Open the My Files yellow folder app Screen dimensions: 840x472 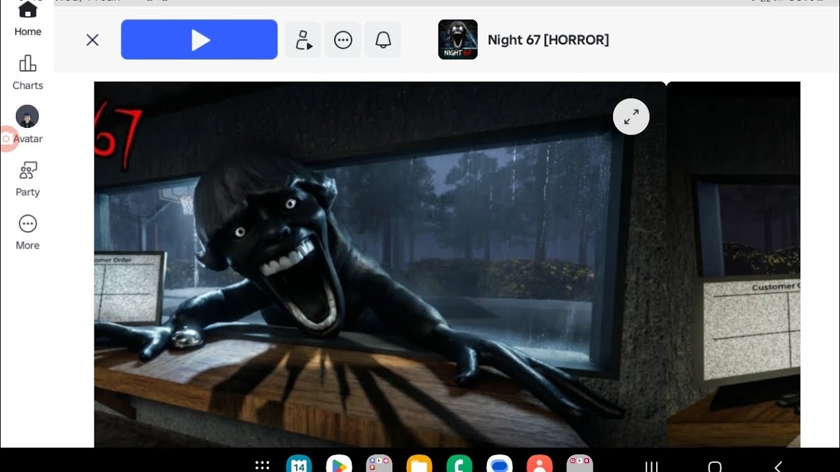pyautogui.click(x=419, y=464)
